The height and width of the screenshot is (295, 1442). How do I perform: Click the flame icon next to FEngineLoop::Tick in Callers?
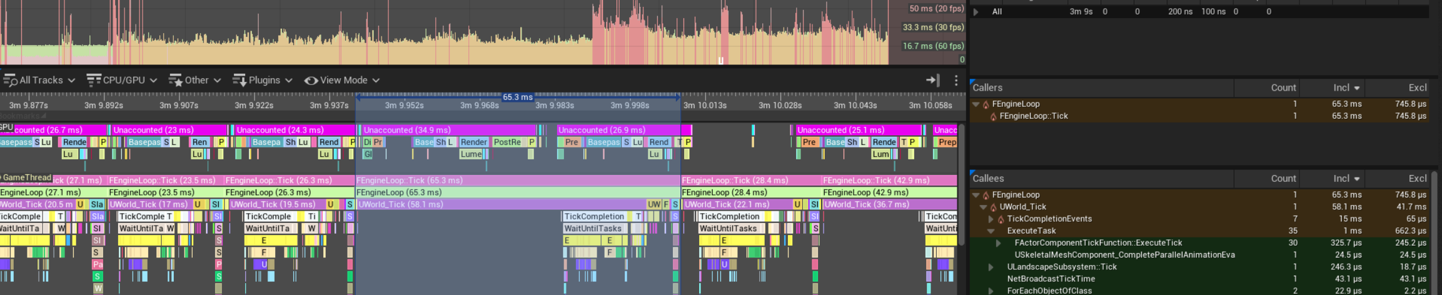pos(993,116)
